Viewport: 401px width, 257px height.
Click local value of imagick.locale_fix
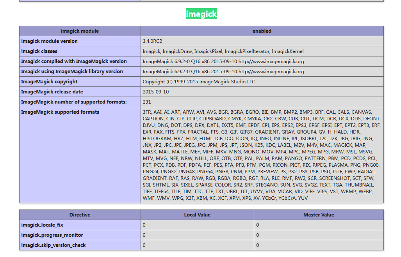pos(197,225)
